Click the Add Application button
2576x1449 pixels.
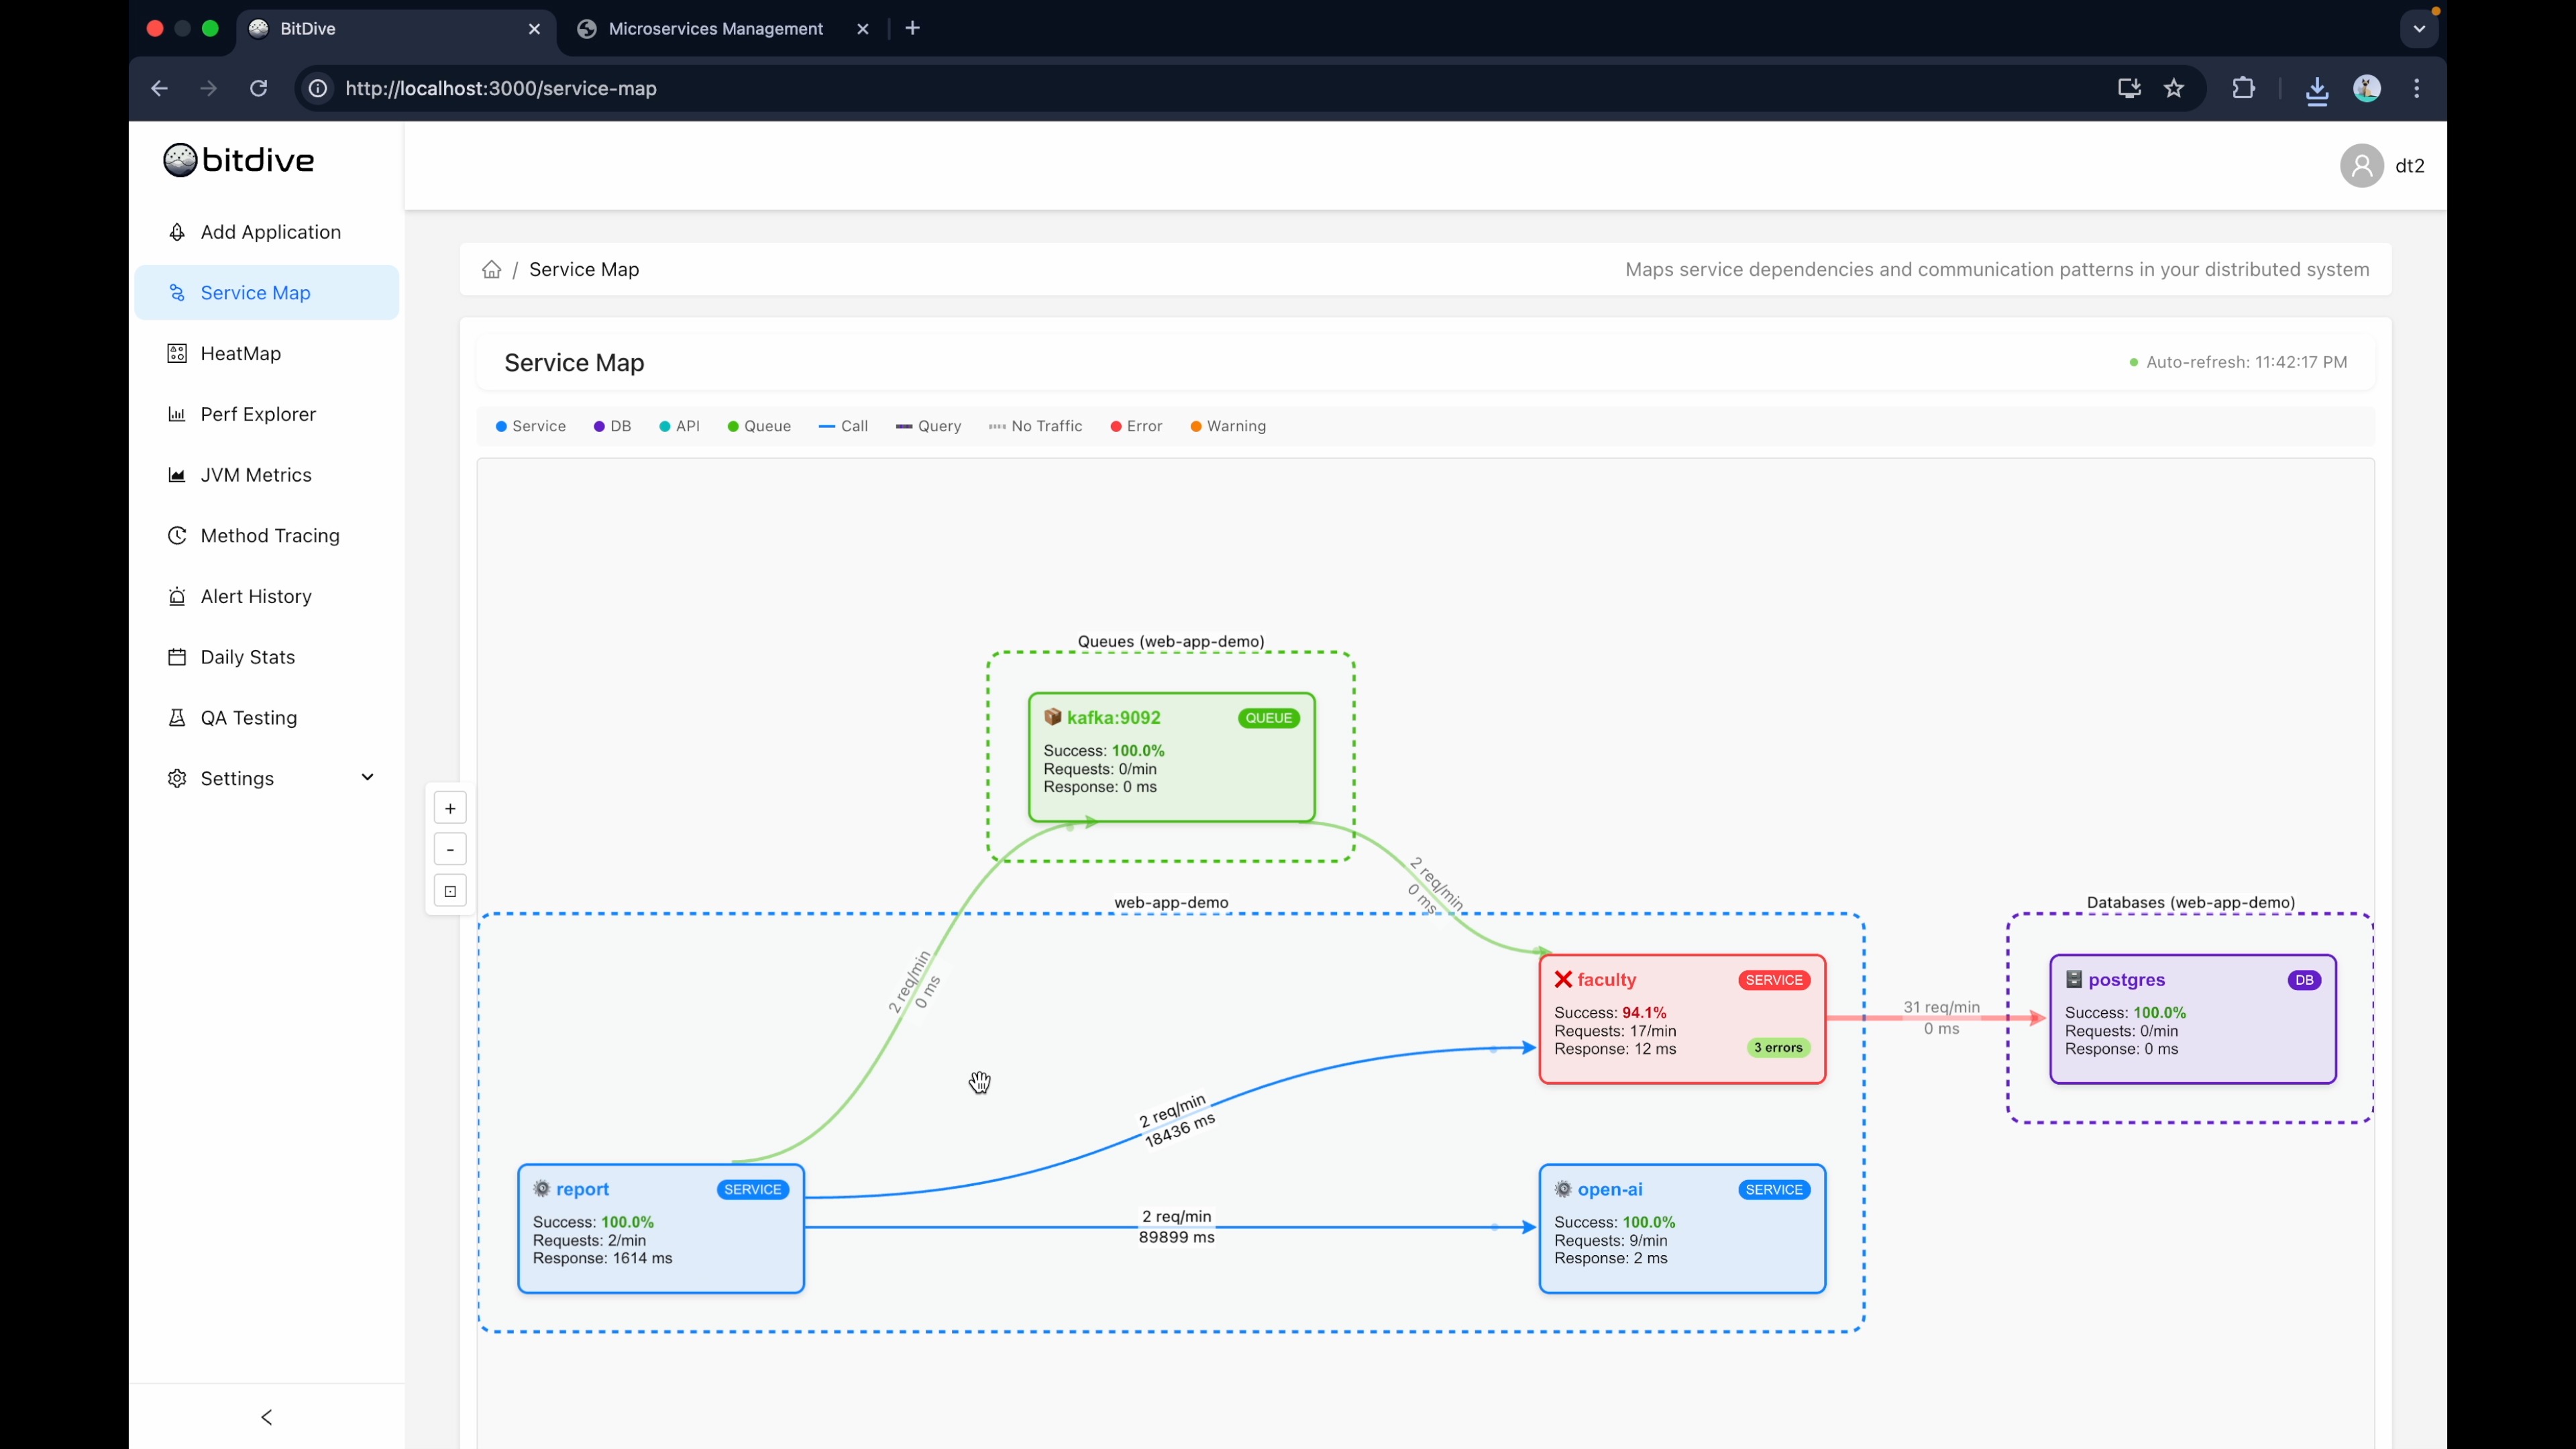click(x=254, y=231)
